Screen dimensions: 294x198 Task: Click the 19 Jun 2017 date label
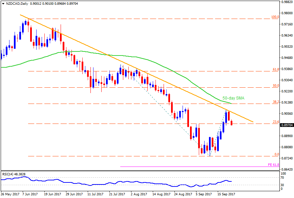point(52,194)
